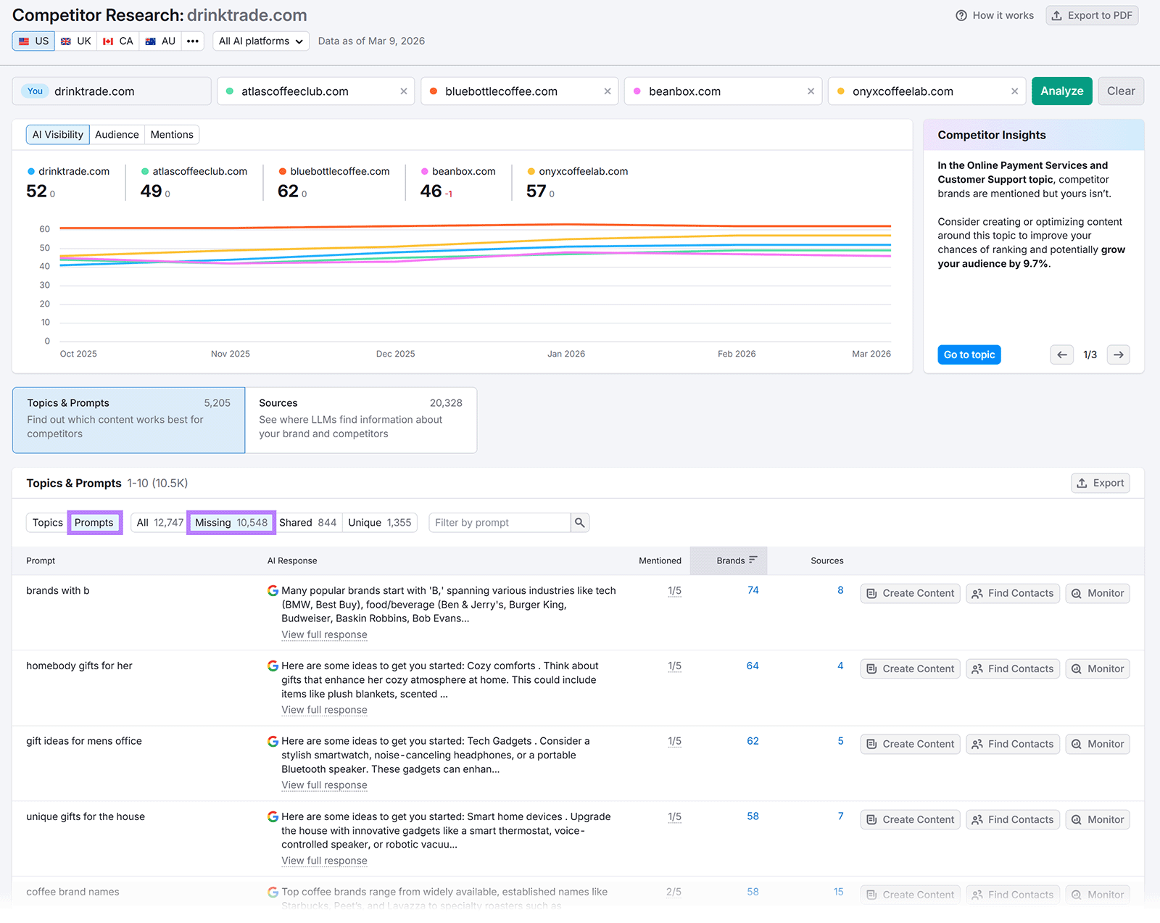Switch to the Topics view
The width and height of the screenshot is (1160, 923).
point(46,522)
